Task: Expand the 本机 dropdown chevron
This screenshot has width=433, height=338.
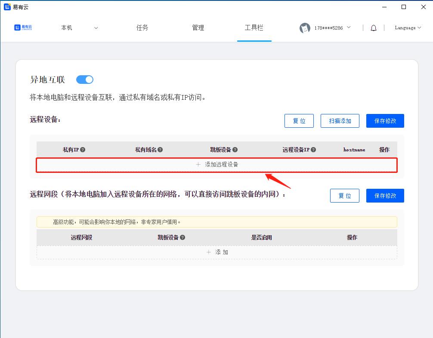Action: click(x=96, y=28)
